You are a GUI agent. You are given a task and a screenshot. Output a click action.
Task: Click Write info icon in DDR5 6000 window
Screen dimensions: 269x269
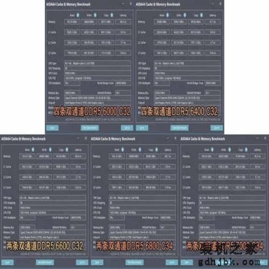point(95,15)
